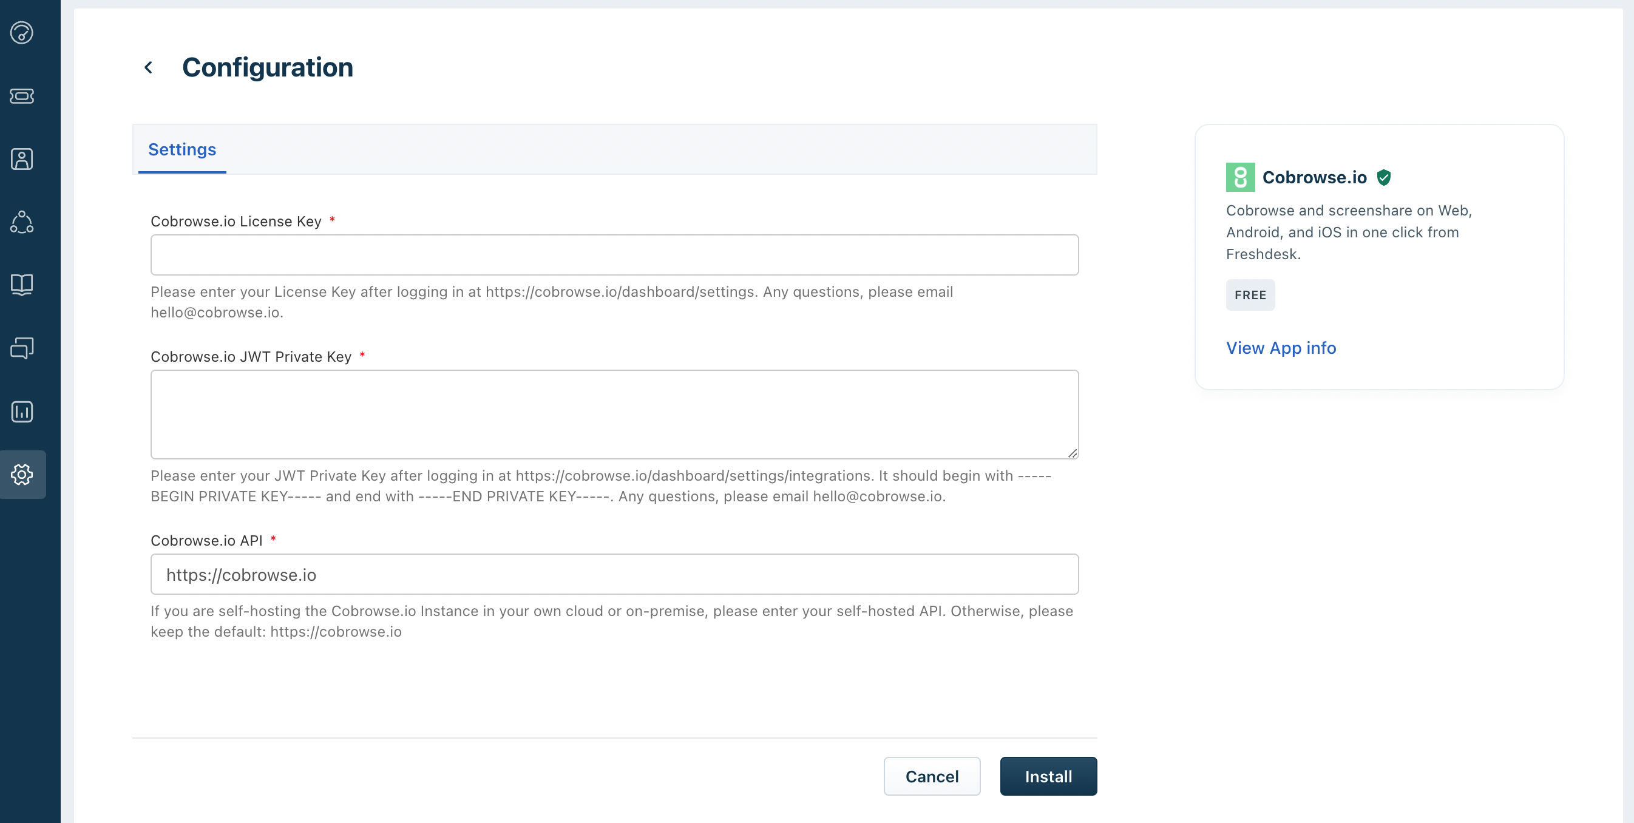Click the Cobrowse.io API label
1634x823 pixels.
click(x=206, y=540)
